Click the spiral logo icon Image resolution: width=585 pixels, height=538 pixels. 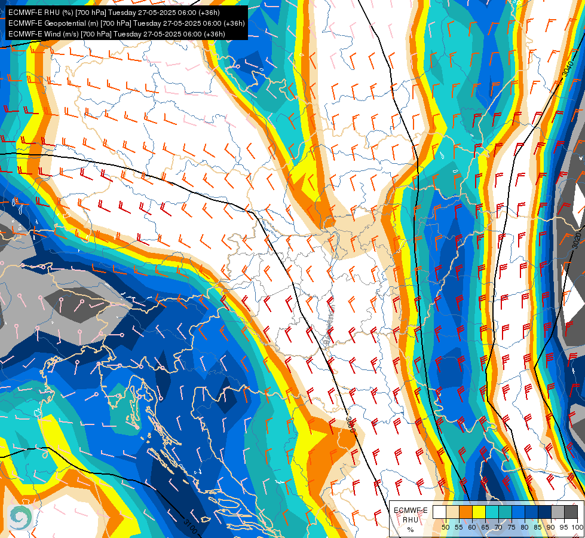coord(19,518)
